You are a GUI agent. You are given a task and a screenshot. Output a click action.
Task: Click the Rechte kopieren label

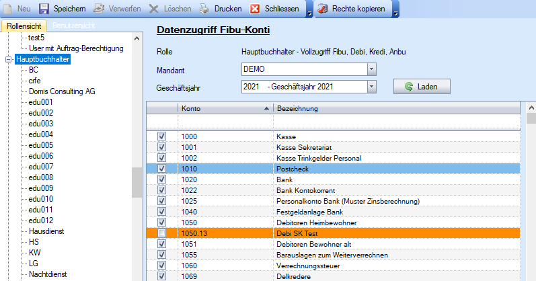pyautogui.click(x=358, y=9)
